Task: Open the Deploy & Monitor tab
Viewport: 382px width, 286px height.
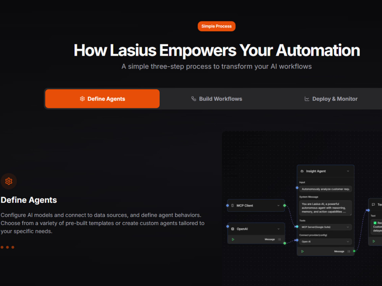Action: click(331, 99)
